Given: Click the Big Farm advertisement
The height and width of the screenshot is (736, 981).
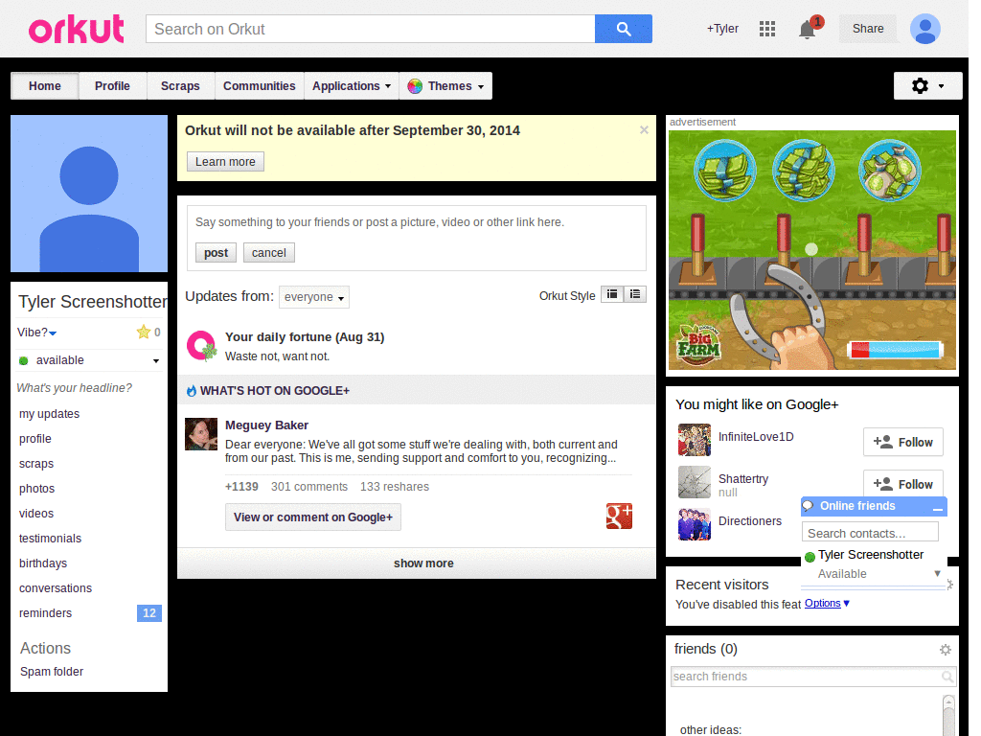Looking at the screenshot, I should pos(812,250).
